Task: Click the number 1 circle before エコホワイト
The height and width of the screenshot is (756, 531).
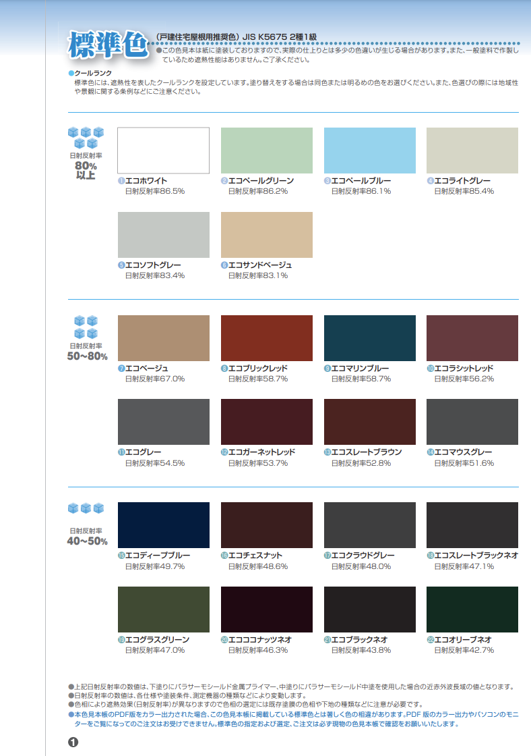Action: (x=121, y=181)
